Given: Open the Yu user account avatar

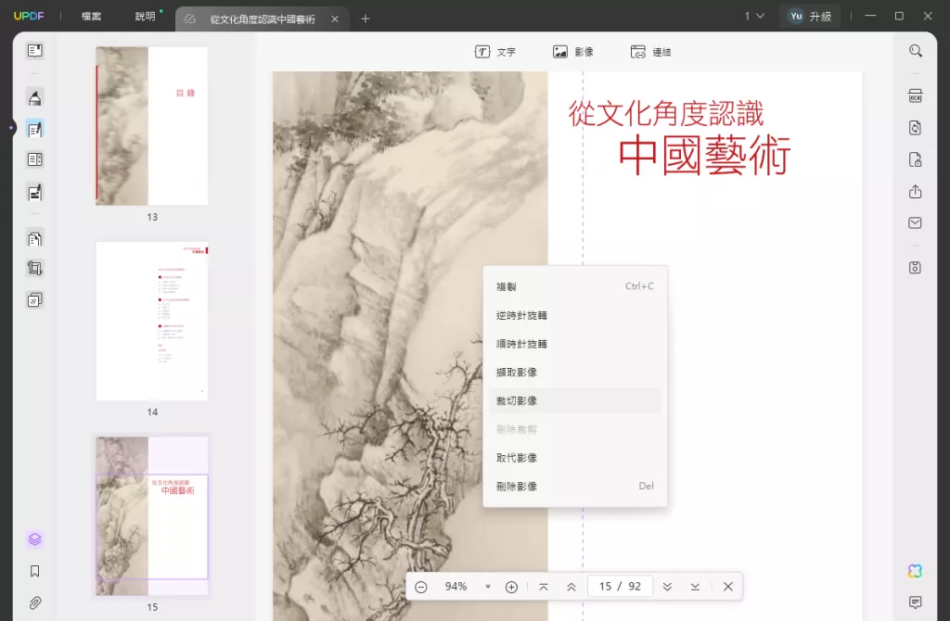Looking at the screenshot, I should click(796, 17).
